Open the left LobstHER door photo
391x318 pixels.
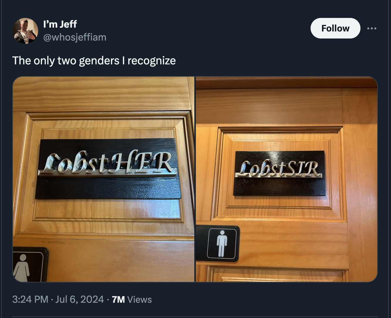(x=104, y=179)
